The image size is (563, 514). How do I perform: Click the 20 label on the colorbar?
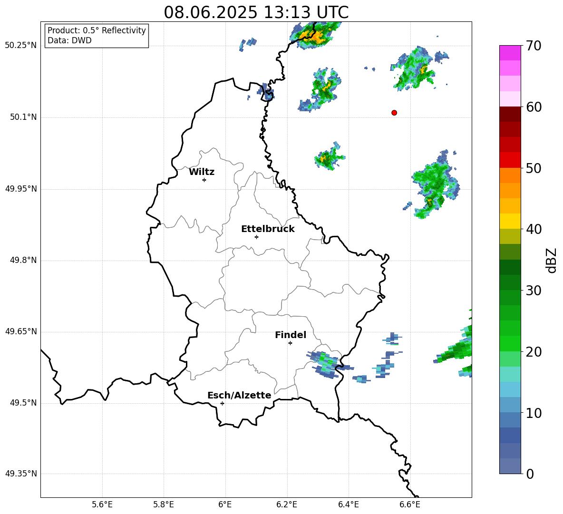[x=534, y=352]
